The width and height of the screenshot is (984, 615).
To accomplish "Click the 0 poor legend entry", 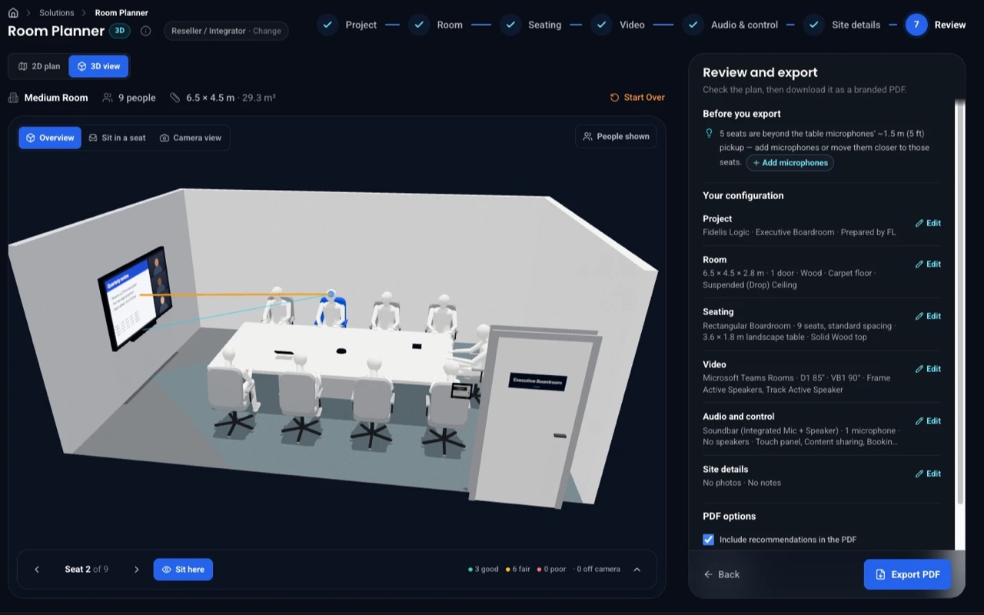I will [x=552, y=570].
